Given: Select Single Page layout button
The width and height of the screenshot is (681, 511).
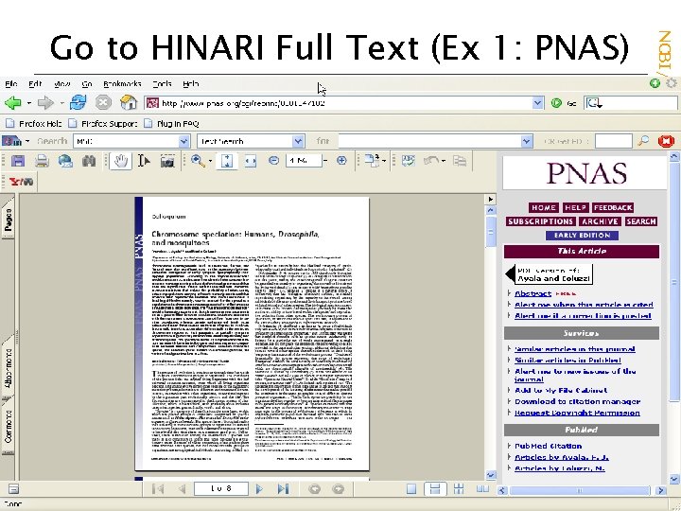Looking at the screenshot, I should click(x=410, y=489).
